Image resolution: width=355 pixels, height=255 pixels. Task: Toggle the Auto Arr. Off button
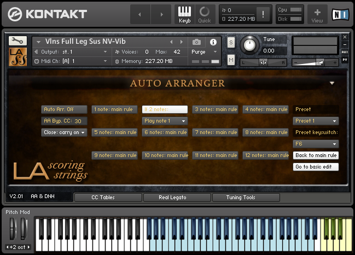tap(64, 109)
